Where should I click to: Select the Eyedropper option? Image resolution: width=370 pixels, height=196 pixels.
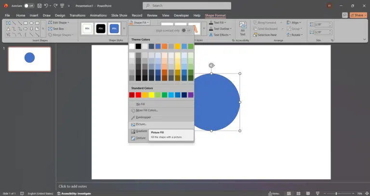(x=161, y=117)
